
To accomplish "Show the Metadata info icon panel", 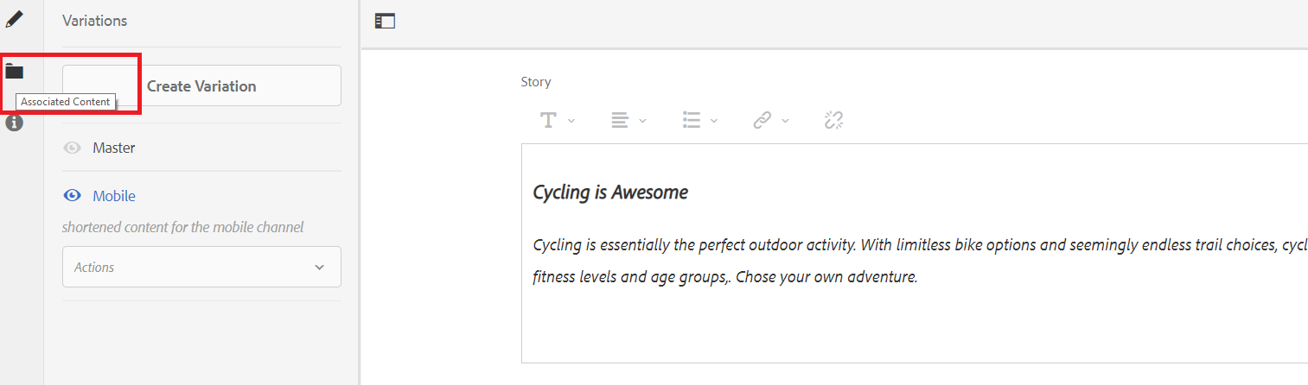I will coord(14,123).
